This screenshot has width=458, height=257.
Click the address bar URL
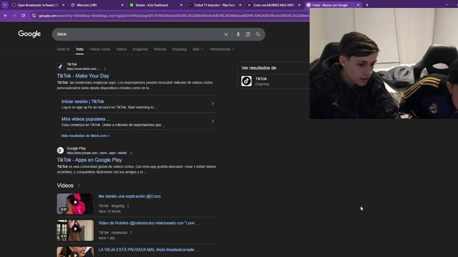[174, 16]
